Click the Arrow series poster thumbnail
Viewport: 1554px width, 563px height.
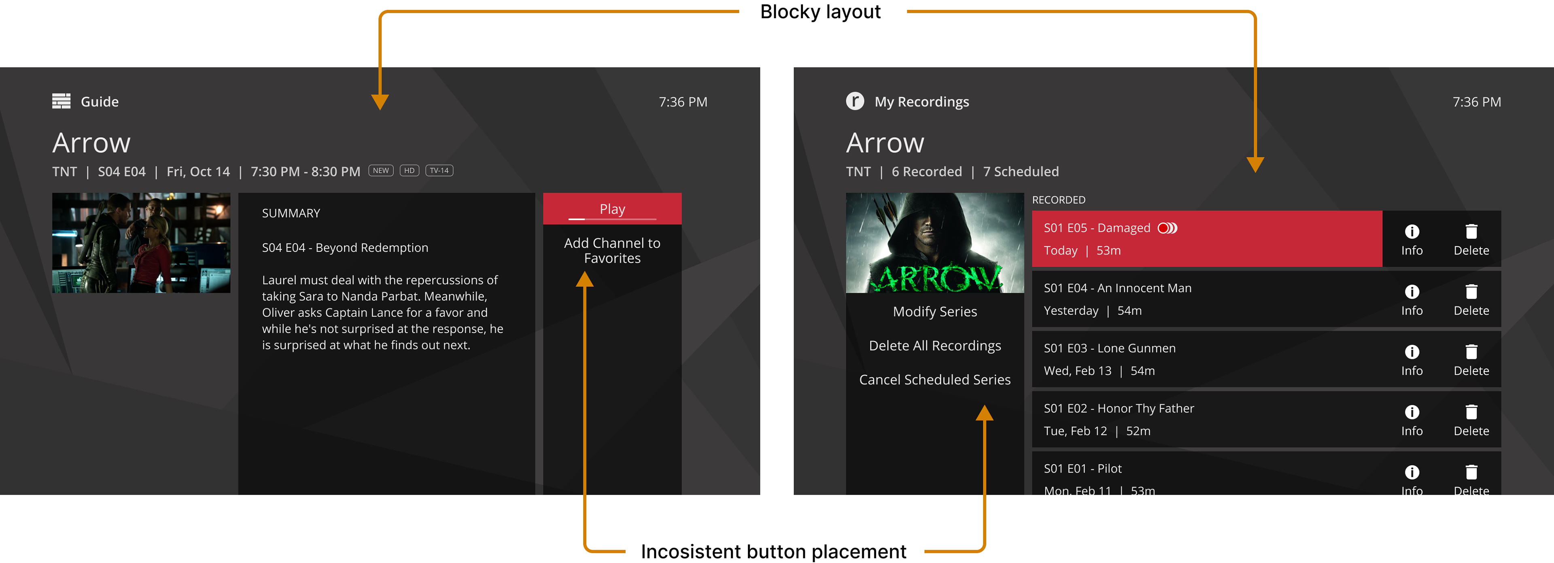(x=934, y=243)
